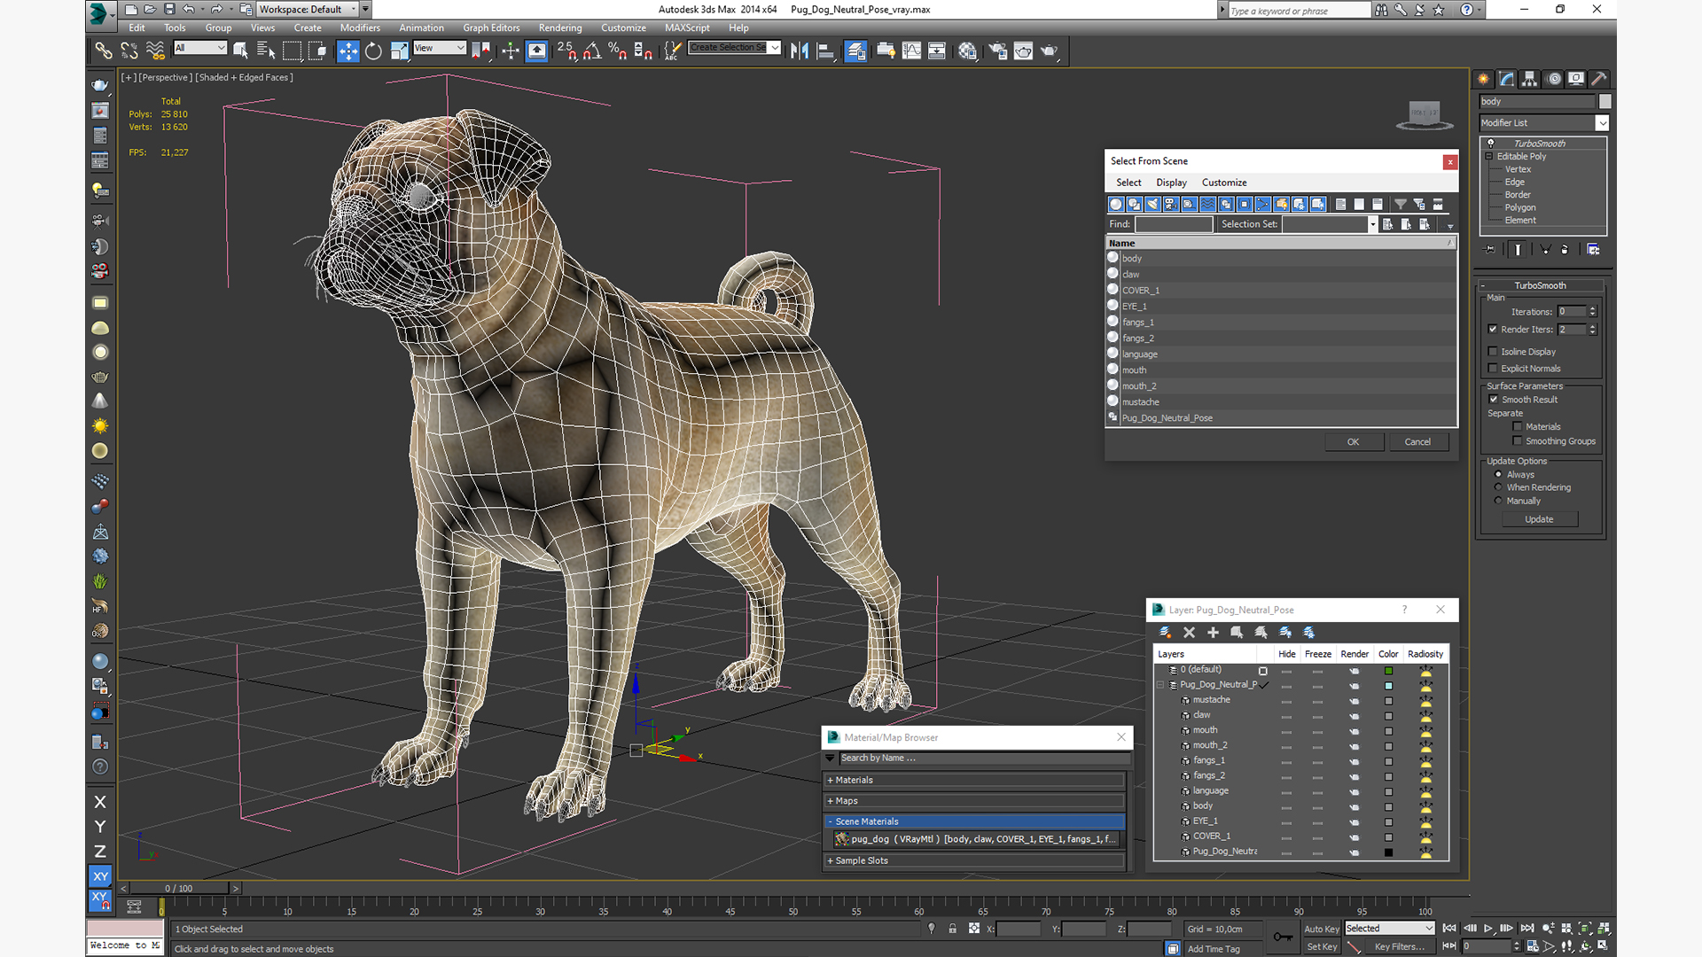
Task: Click the TurboSmooth Update button
Action: (x=1539, y=519)
